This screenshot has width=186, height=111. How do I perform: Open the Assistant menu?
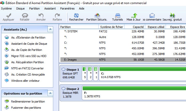(50, 8)
